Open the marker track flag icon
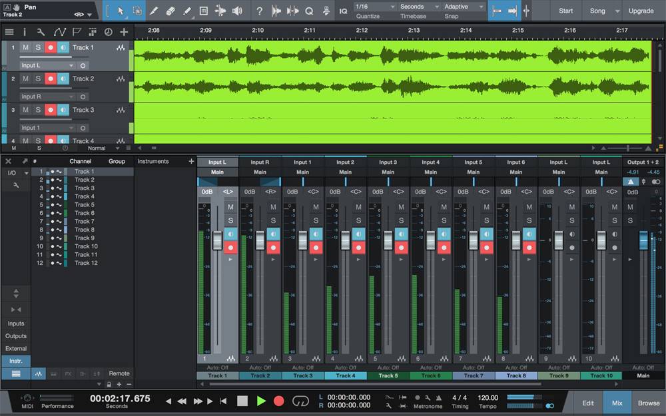The width and height of the screenshot is (666, 416). point(77,32)
